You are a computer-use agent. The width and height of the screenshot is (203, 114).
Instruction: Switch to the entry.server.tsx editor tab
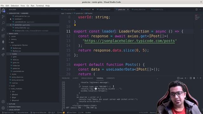(68, 9)
